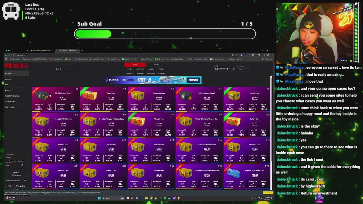Open the eSports 2013 Winter Case card
The width and height of the screenshot is (363, 204).
pos(247,176)
